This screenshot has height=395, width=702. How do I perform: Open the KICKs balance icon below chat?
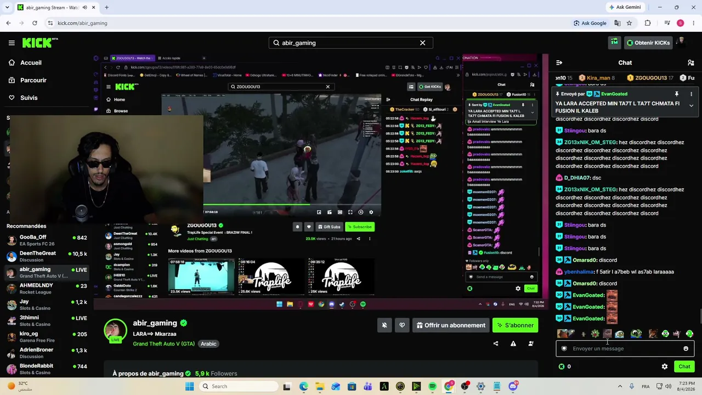pyautogui.click(x=562, y=366)
